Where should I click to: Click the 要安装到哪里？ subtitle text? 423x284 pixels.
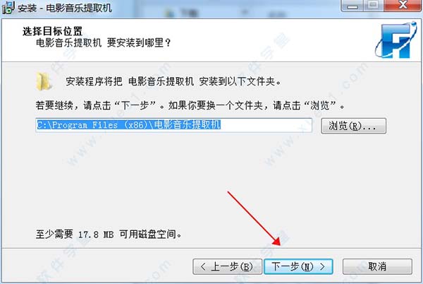click(139, 42)
